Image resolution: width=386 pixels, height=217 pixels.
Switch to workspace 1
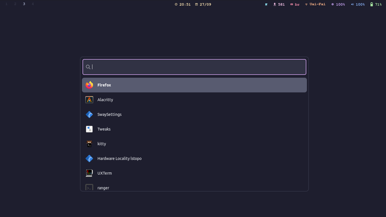tap(6, 4)
